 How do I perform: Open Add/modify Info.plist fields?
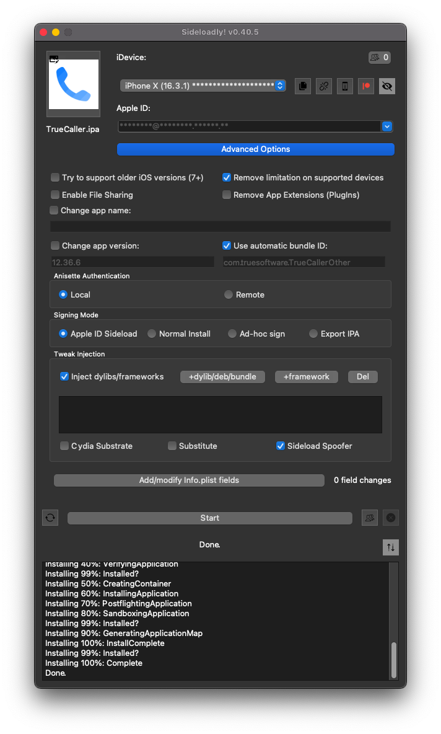(x=189, y=480)
